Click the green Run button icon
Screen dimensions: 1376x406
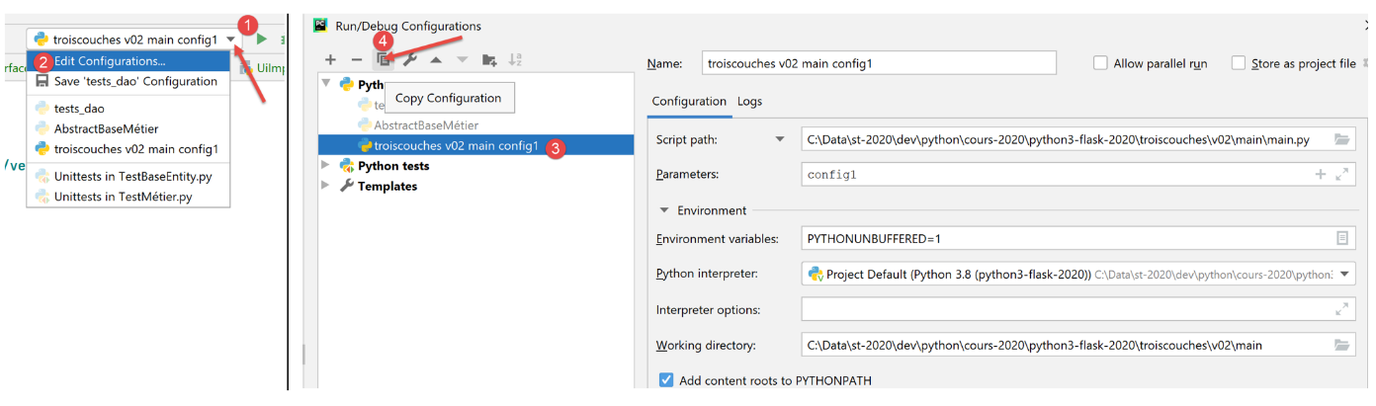(262, 40)
